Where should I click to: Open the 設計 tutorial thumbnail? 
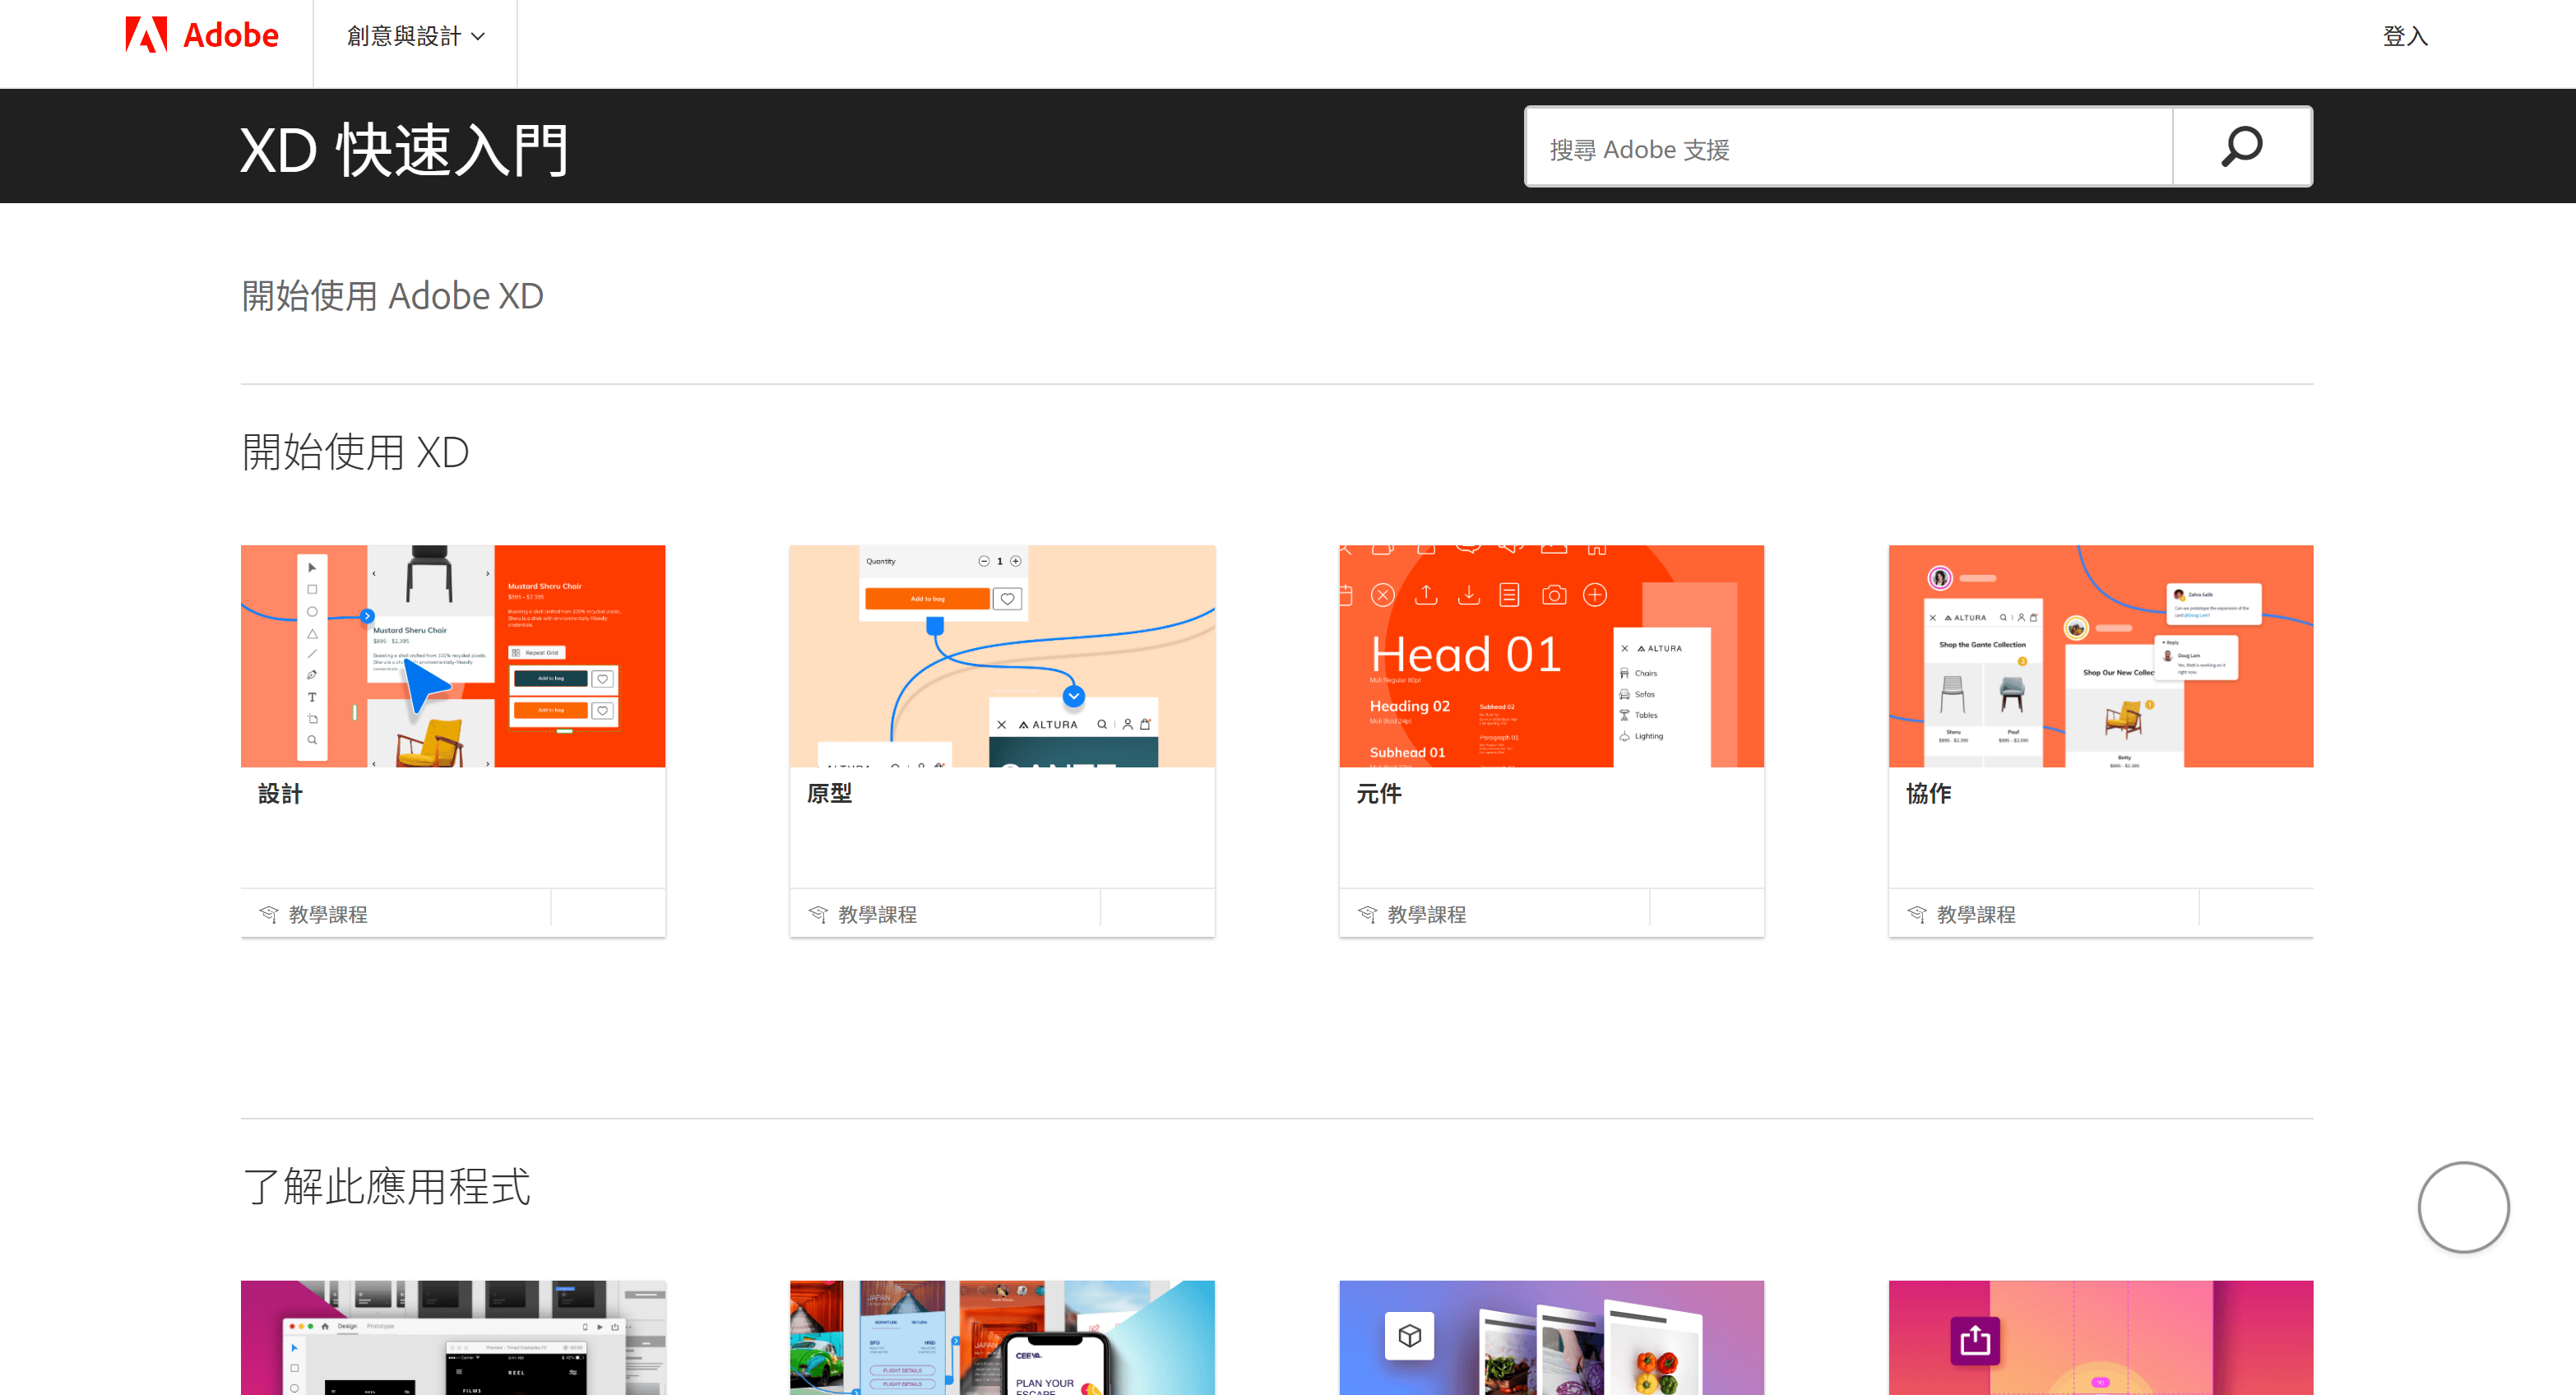point(453,656)
